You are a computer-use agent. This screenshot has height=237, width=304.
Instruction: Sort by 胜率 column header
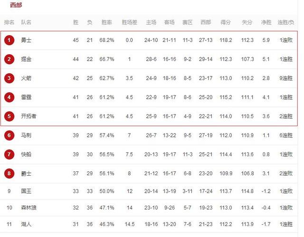pyautogui.click(x=106, y=22)
